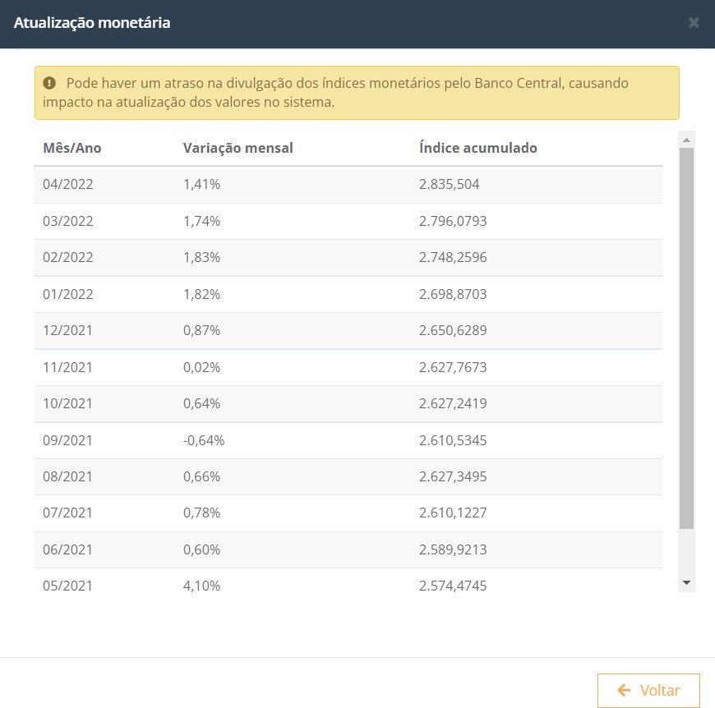Viewport: 715px width, 708px height.
Task: Select the 01/2022 month cell
Action: tap(68, 294)
